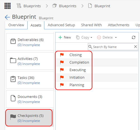Click the flag icon beside Planning

62,85
